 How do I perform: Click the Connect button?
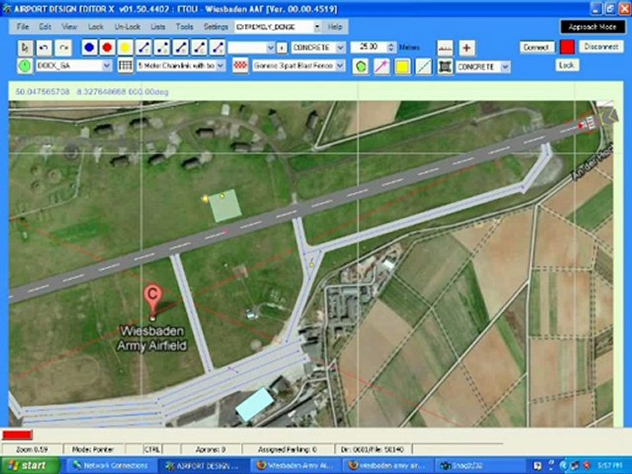pyautogui.click(x=536, y=47)
